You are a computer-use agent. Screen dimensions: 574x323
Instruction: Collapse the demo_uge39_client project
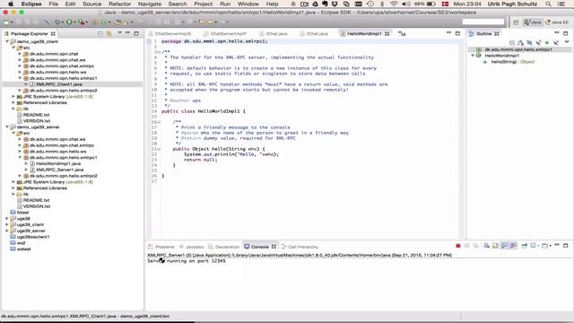(x=7, y=41)
